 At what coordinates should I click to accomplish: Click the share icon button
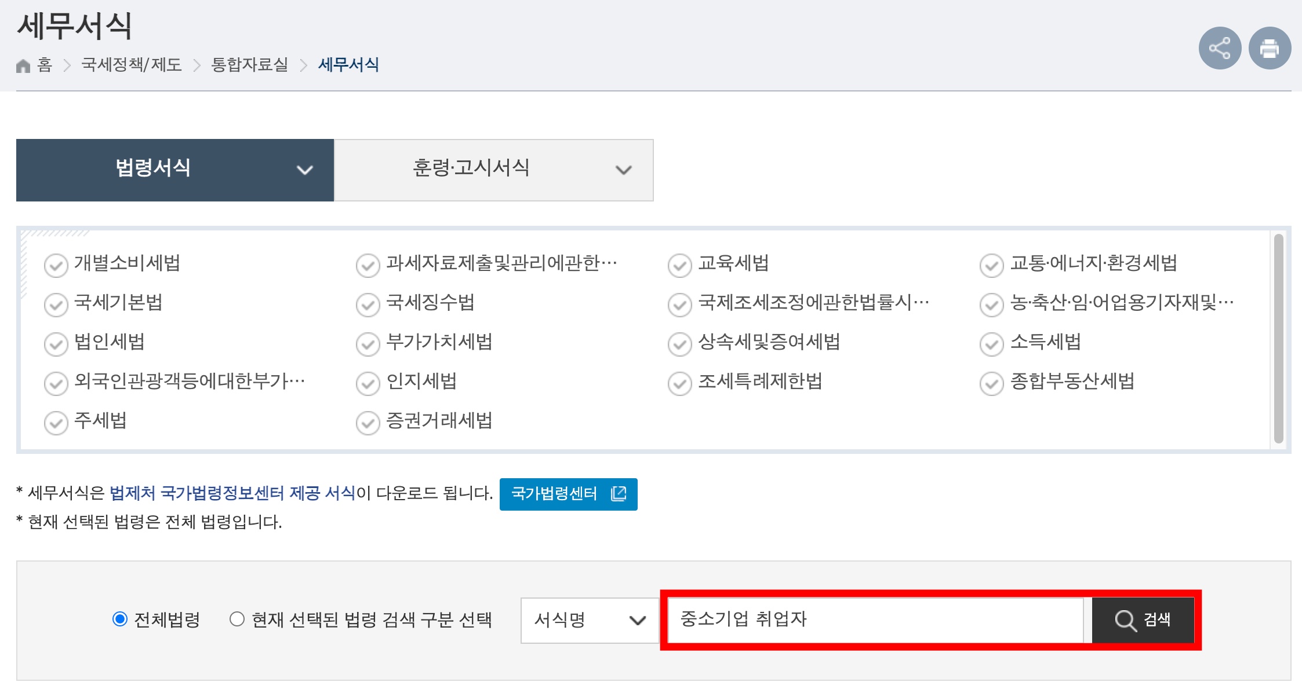(x=1219, y=48)
